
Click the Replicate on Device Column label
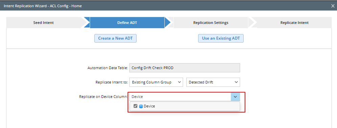(x=104, y=97)
